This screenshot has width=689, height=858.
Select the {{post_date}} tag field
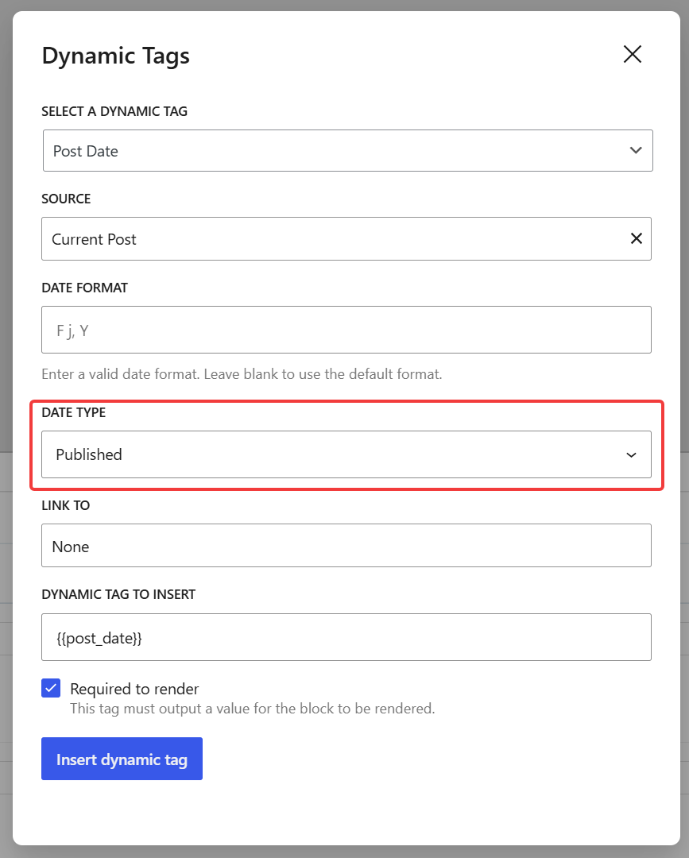pyautogui.click(x=346, y=637)
